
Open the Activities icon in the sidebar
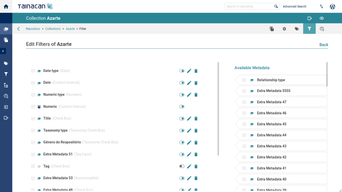[6, 96]
